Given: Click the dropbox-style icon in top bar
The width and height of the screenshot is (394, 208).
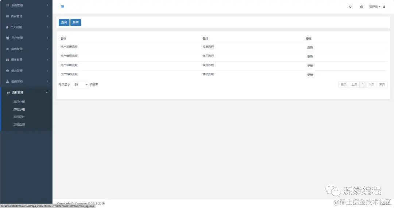Looking at the screenshot, I should click(350, 7).
